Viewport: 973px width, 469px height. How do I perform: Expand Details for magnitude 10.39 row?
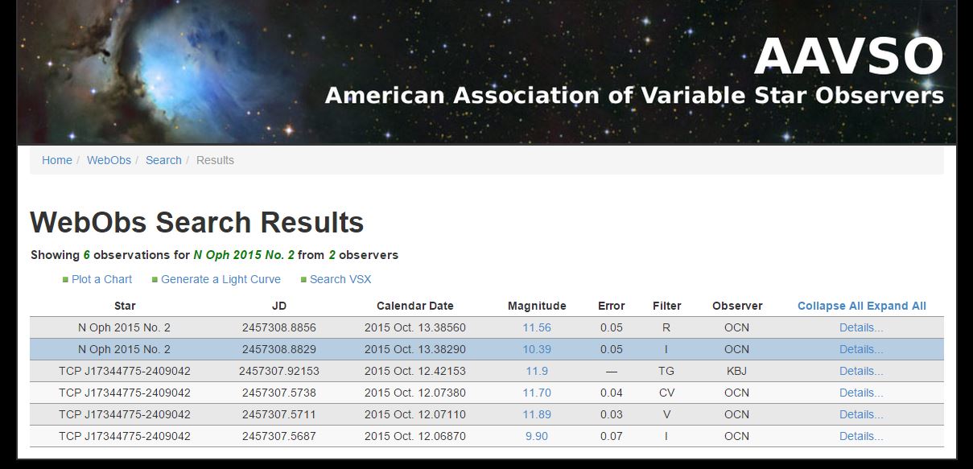861,349
